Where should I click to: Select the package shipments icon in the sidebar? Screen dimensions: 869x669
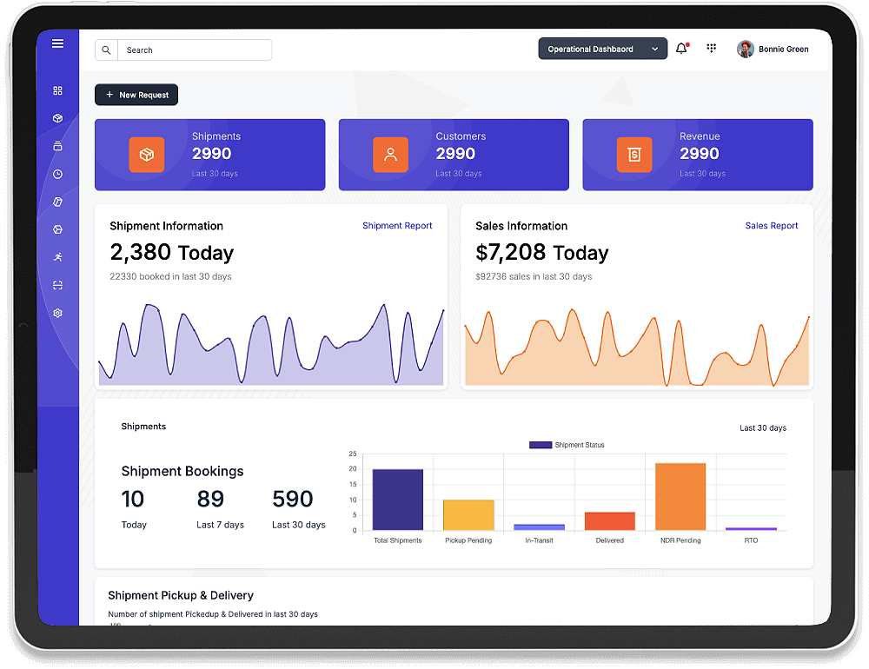(x=57, y=118)
